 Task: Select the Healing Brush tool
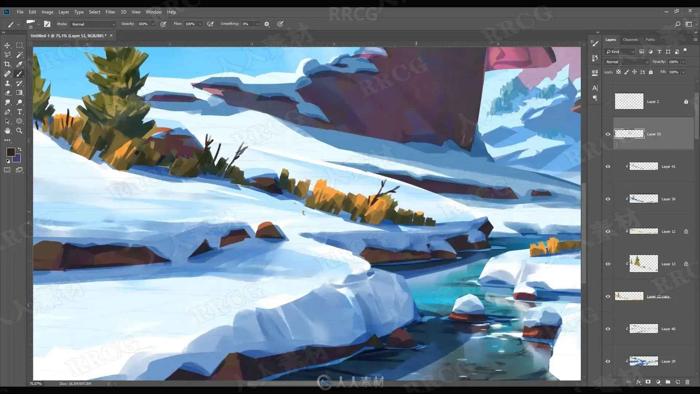coord(7,74)
